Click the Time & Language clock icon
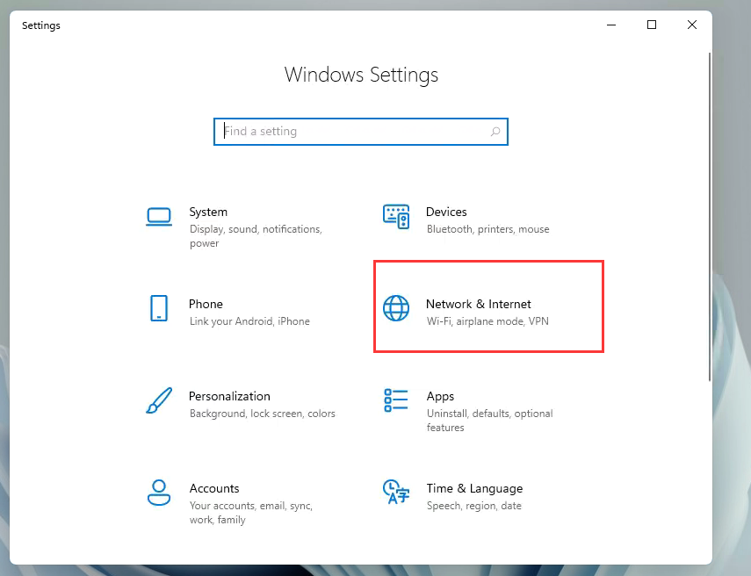 [396, 493]
